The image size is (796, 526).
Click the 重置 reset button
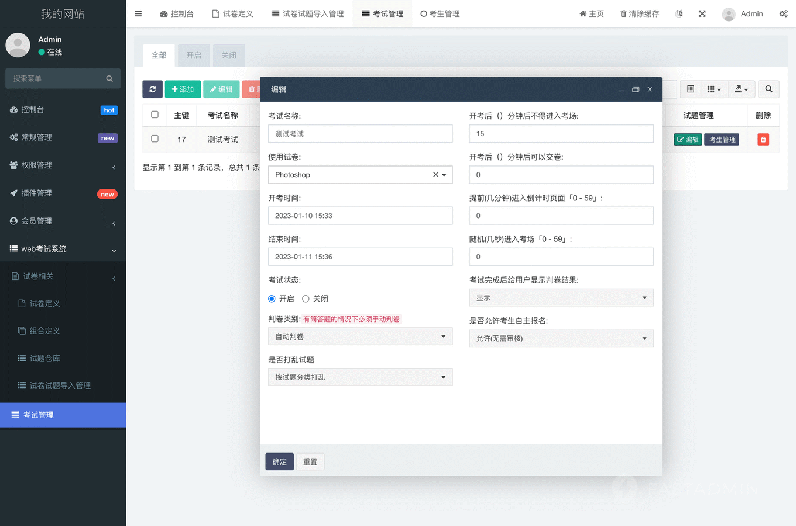310,462
